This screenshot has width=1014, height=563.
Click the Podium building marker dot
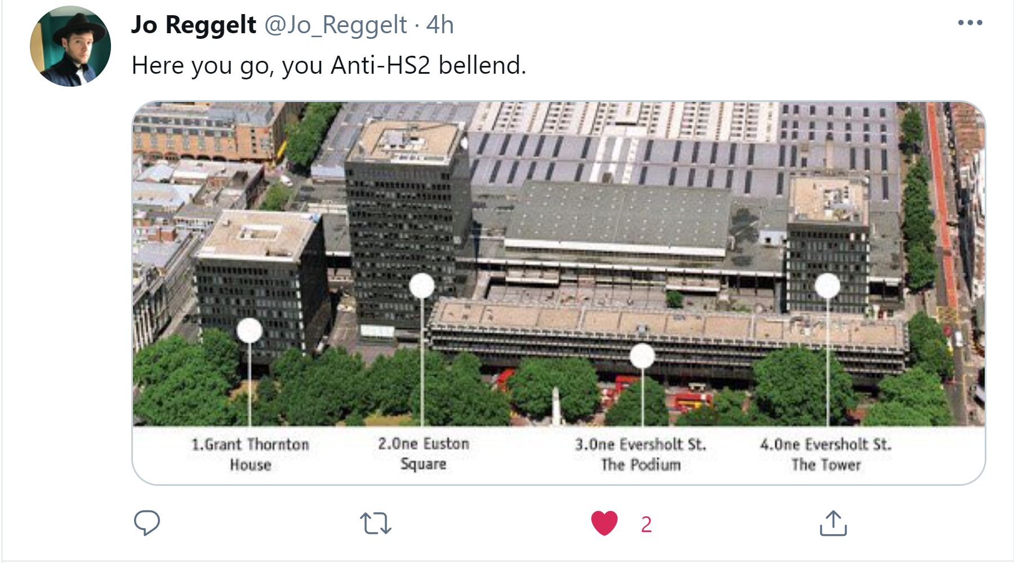[x=642, y=356]
